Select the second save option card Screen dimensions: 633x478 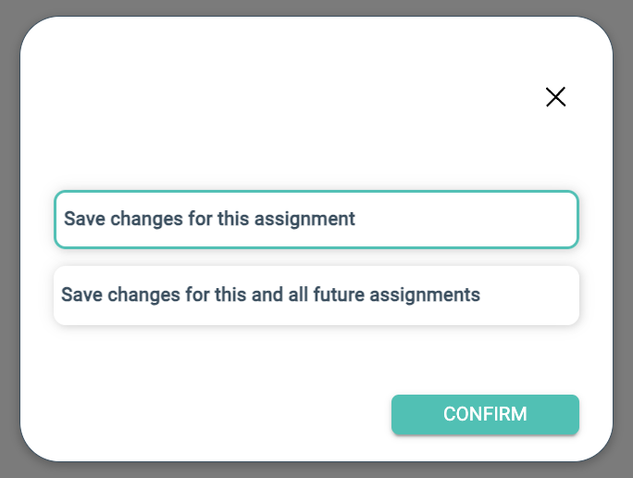point(316,296)
